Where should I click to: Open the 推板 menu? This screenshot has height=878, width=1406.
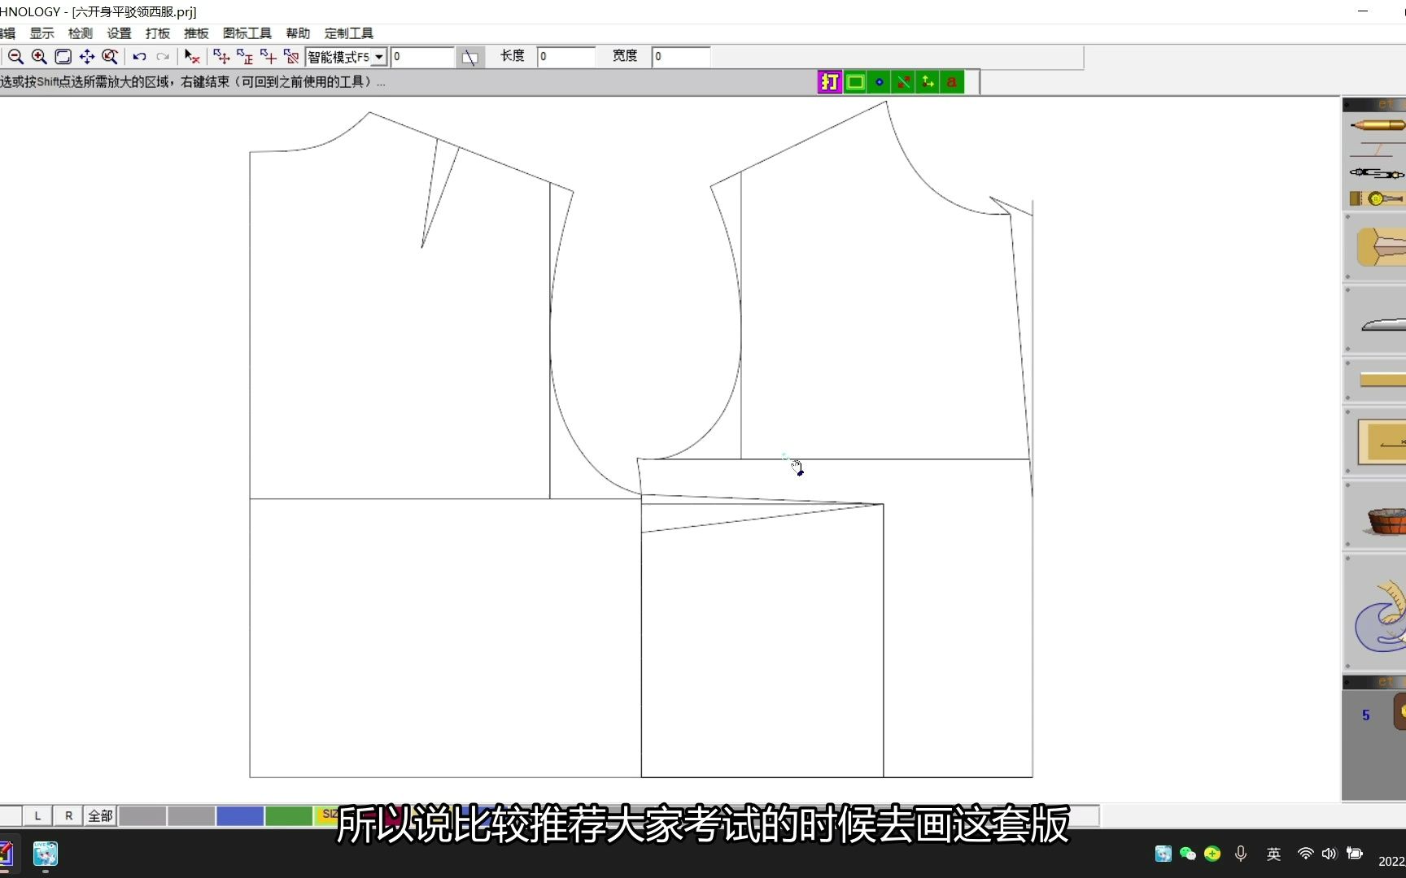pos(197,33)
